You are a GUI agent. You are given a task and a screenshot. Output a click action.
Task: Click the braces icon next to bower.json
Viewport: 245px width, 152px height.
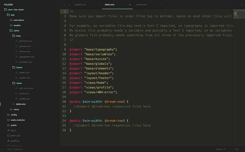[x=8, y=136]
